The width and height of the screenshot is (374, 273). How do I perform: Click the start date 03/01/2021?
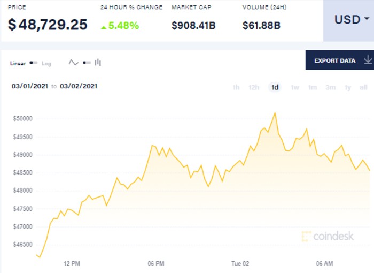point(30,86)
